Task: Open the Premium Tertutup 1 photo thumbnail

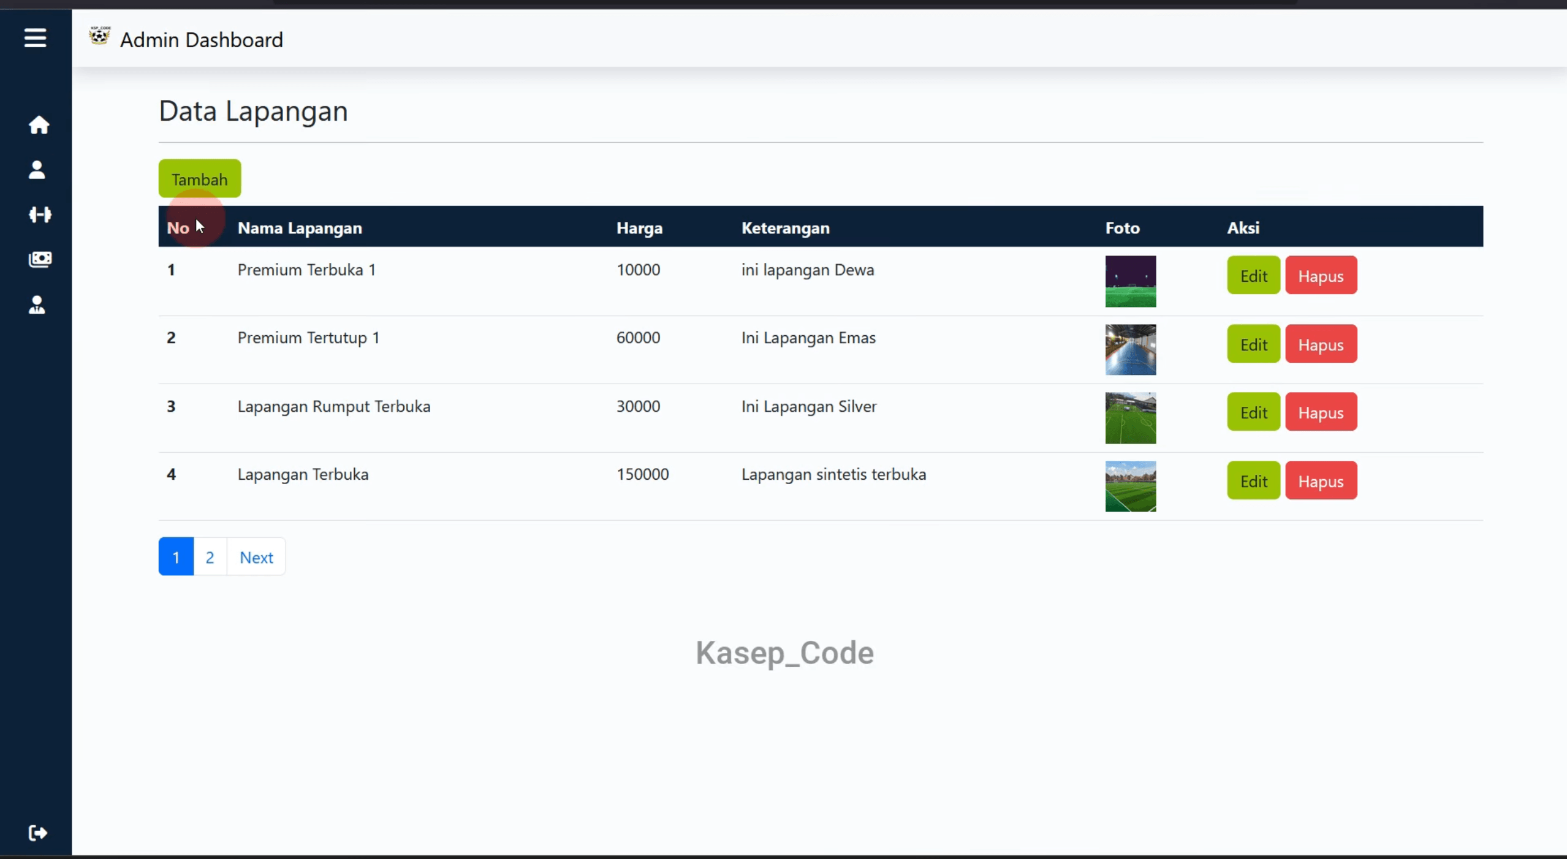Action: (1131, 350)
